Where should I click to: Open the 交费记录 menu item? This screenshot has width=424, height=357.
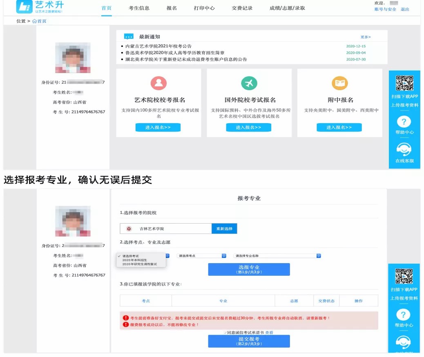point(242,8)
